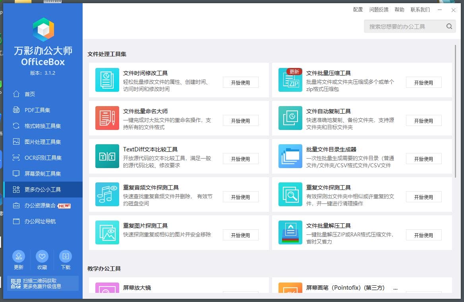Click the 文件处理工具集 section heading
The height and width of the screenshot is (302, 464).
coord(107,54)
